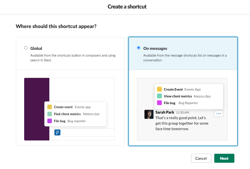Click yellow Create event icon in Global preview
250x169 pixels.
point(50,107)
